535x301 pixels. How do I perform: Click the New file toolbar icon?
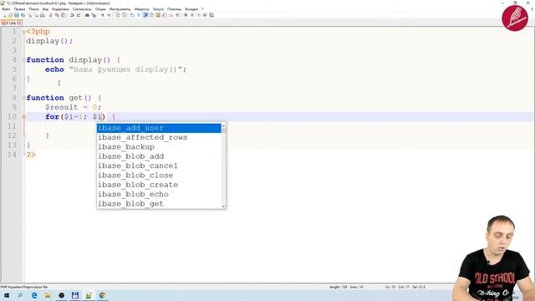click(x=3, y=15)
